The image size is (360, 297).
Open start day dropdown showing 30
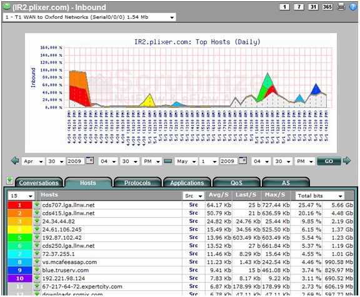(x=56, y=162)
